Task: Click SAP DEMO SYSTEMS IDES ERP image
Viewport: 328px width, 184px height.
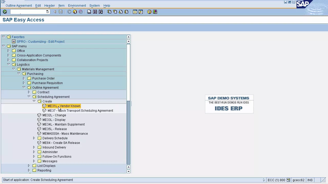Action: click(229, 104)
